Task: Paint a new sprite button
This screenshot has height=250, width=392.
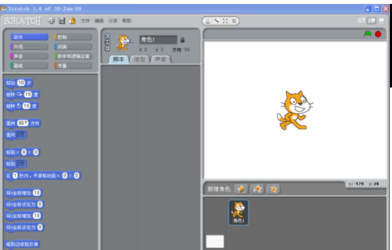Action: point(241,189)
